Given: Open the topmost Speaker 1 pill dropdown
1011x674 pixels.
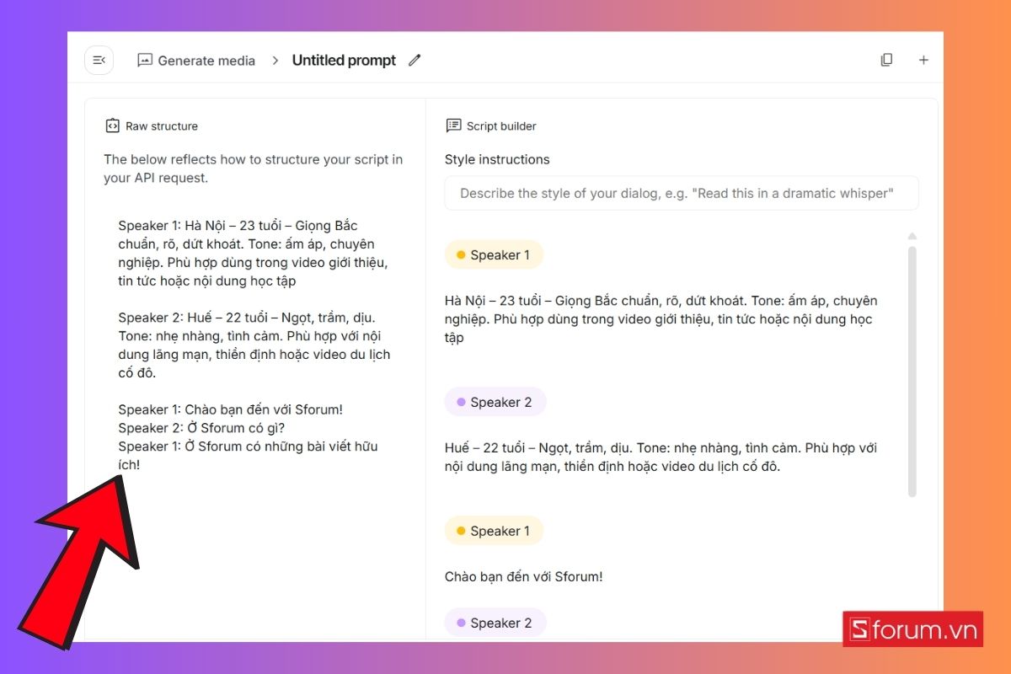Looking at the screenshot, I should tap(494, 254).
